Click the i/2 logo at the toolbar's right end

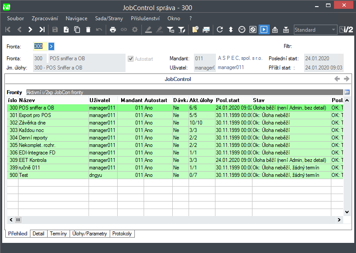[346, 29]
